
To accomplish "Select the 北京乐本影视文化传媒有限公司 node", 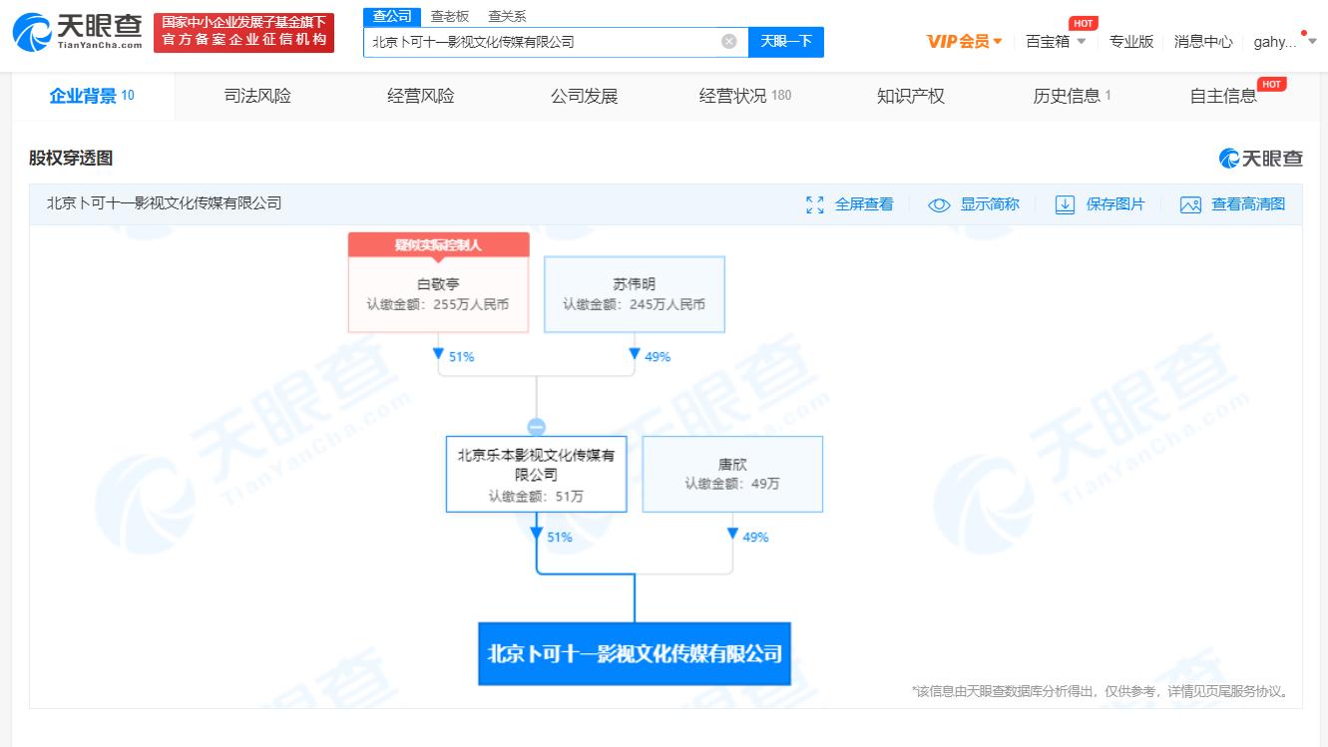I will (537, 475).
